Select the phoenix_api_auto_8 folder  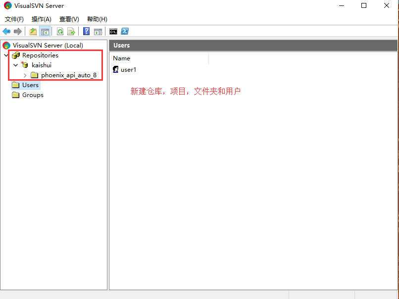(x=69, y=75)
